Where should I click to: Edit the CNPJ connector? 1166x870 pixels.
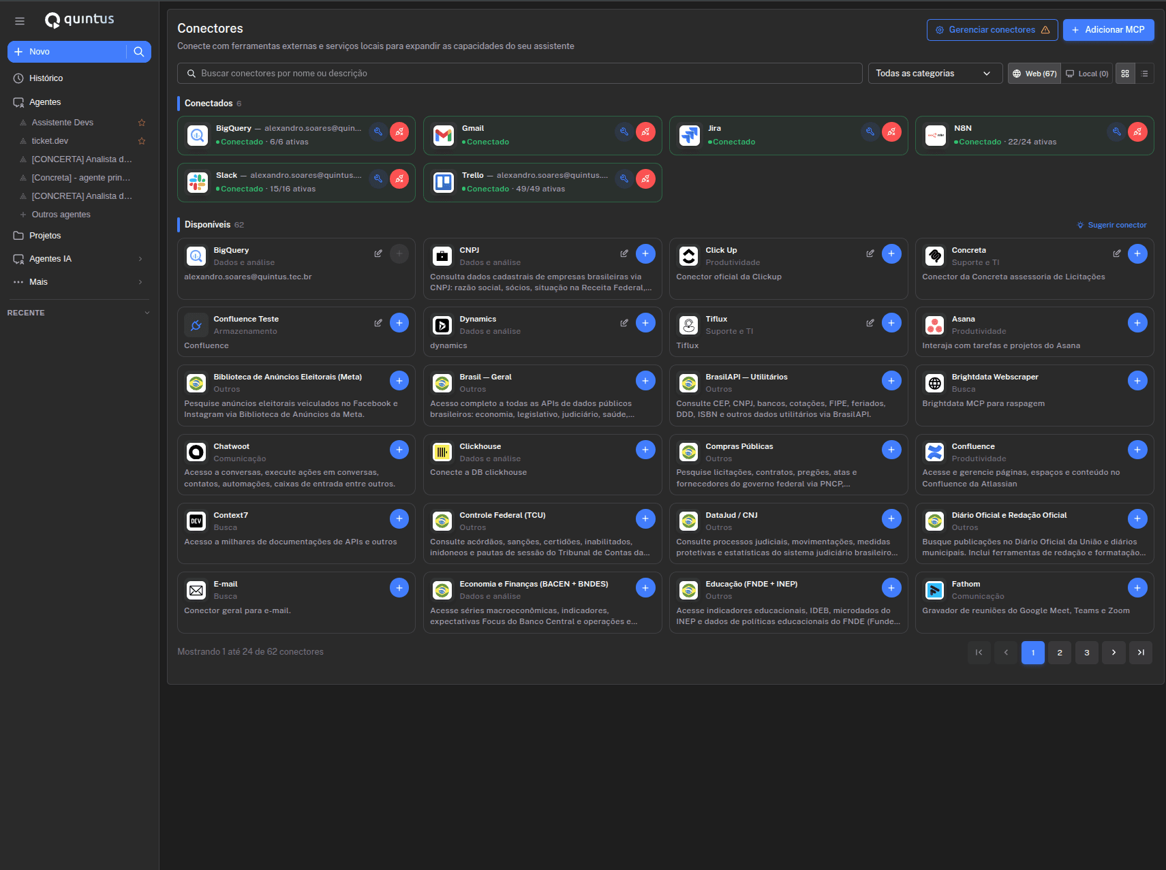(x=624, y=253)
